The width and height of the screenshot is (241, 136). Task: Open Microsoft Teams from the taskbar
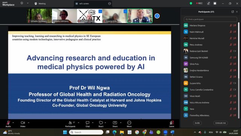tap(151, 132)
